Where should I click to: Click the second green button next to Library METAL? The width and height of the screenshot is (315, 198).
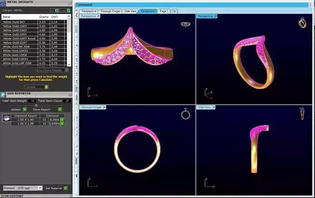click(68, 10)
